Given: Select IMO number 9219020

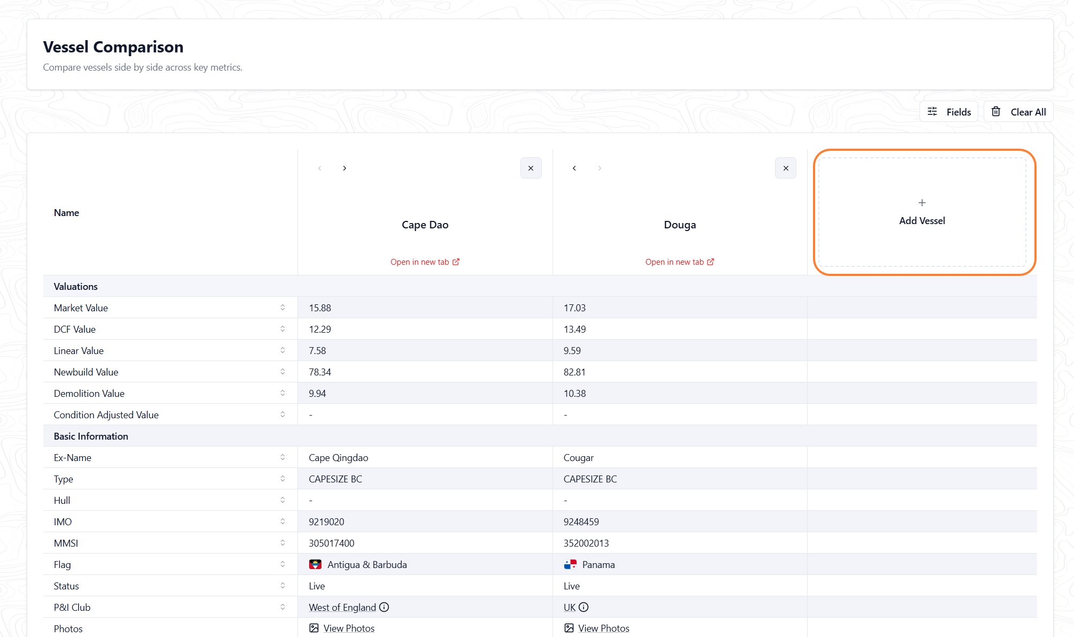Looking at the screenshot, I should (x=326, y=522).
